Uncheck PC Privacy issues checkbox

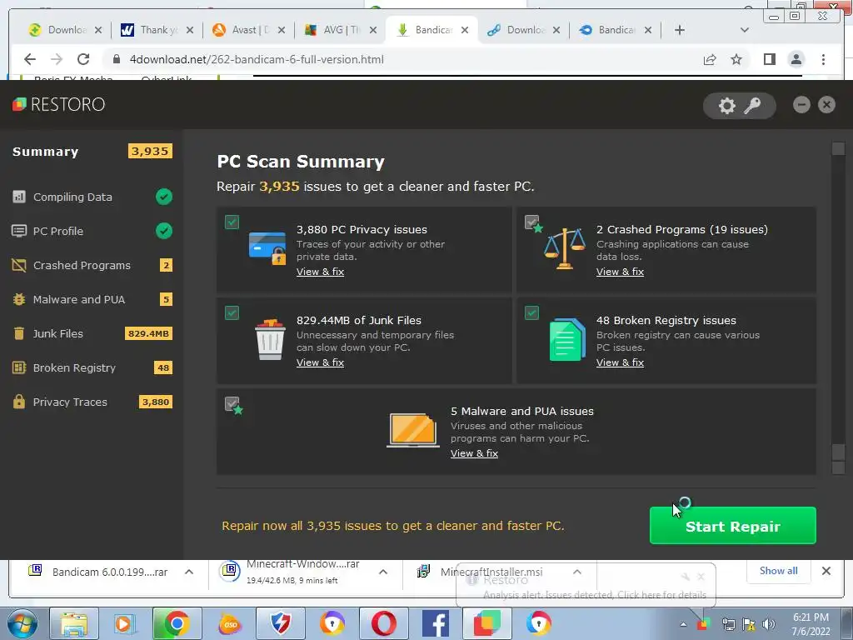click(x=232, y=222)
